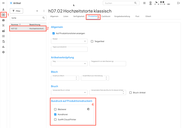Click the Hochzeitstorte kl.. cell
The image size is (183, 128).
coord(37,29)
